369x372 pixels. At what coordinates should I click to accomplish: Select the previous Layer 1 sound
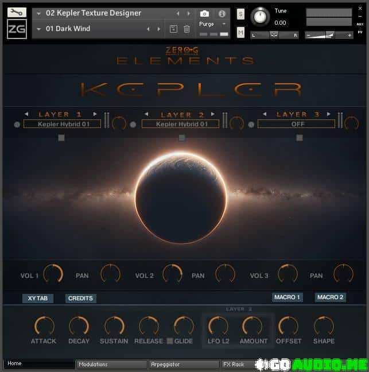pyautogui.click(x=26, y=114)
